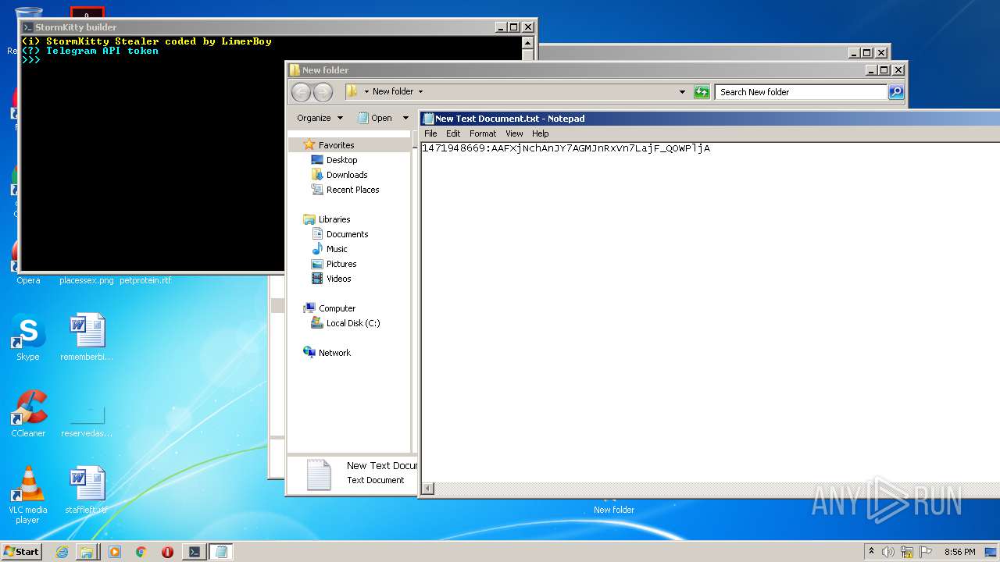1000x562 pixels.
Task: Expand the New folder breadcrumb arrow
Action: [420, 92]
